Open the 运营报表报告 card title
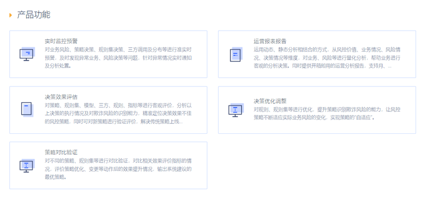Screen dimensions: 436x197 [x=270, y=42]
